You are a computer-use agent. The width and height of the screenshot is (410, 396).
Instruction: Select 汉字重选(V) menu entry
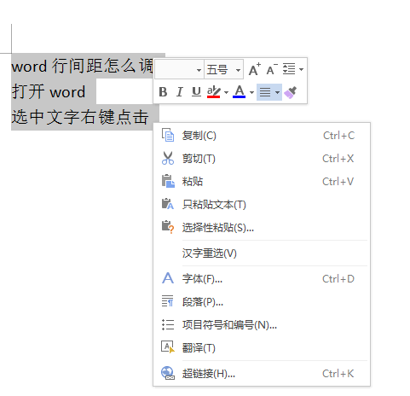(262, 253)
